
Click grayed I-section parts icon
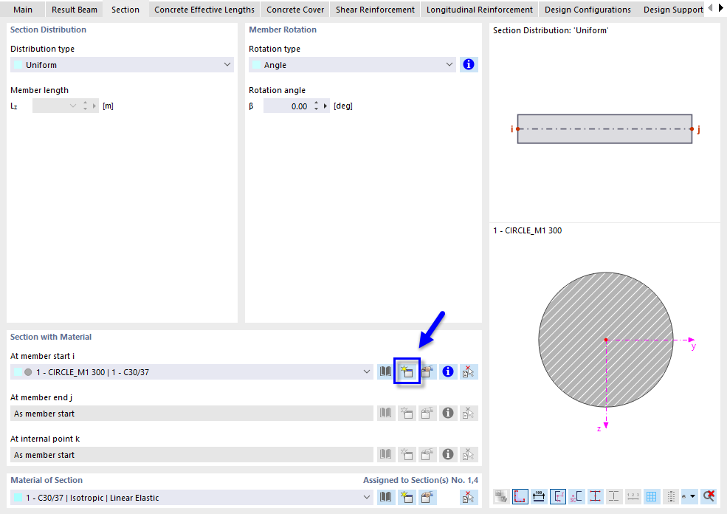pos(614,496)
